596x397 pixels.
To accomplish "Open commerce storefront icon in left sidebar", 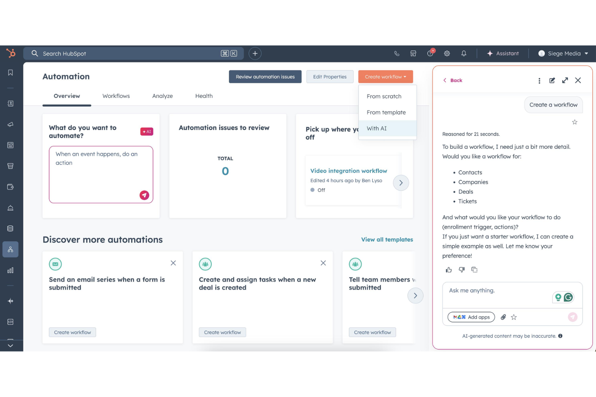I will pyautogui.click(x=10, y=166).
